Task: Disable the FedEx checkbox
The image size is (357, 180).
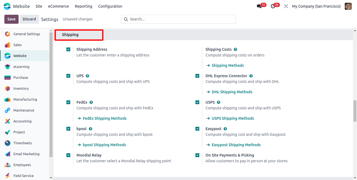Action: [68, 102]
